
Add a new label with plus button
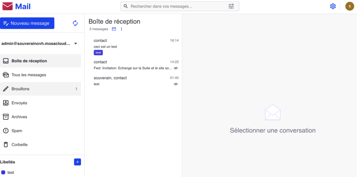[x=77, y=162]
